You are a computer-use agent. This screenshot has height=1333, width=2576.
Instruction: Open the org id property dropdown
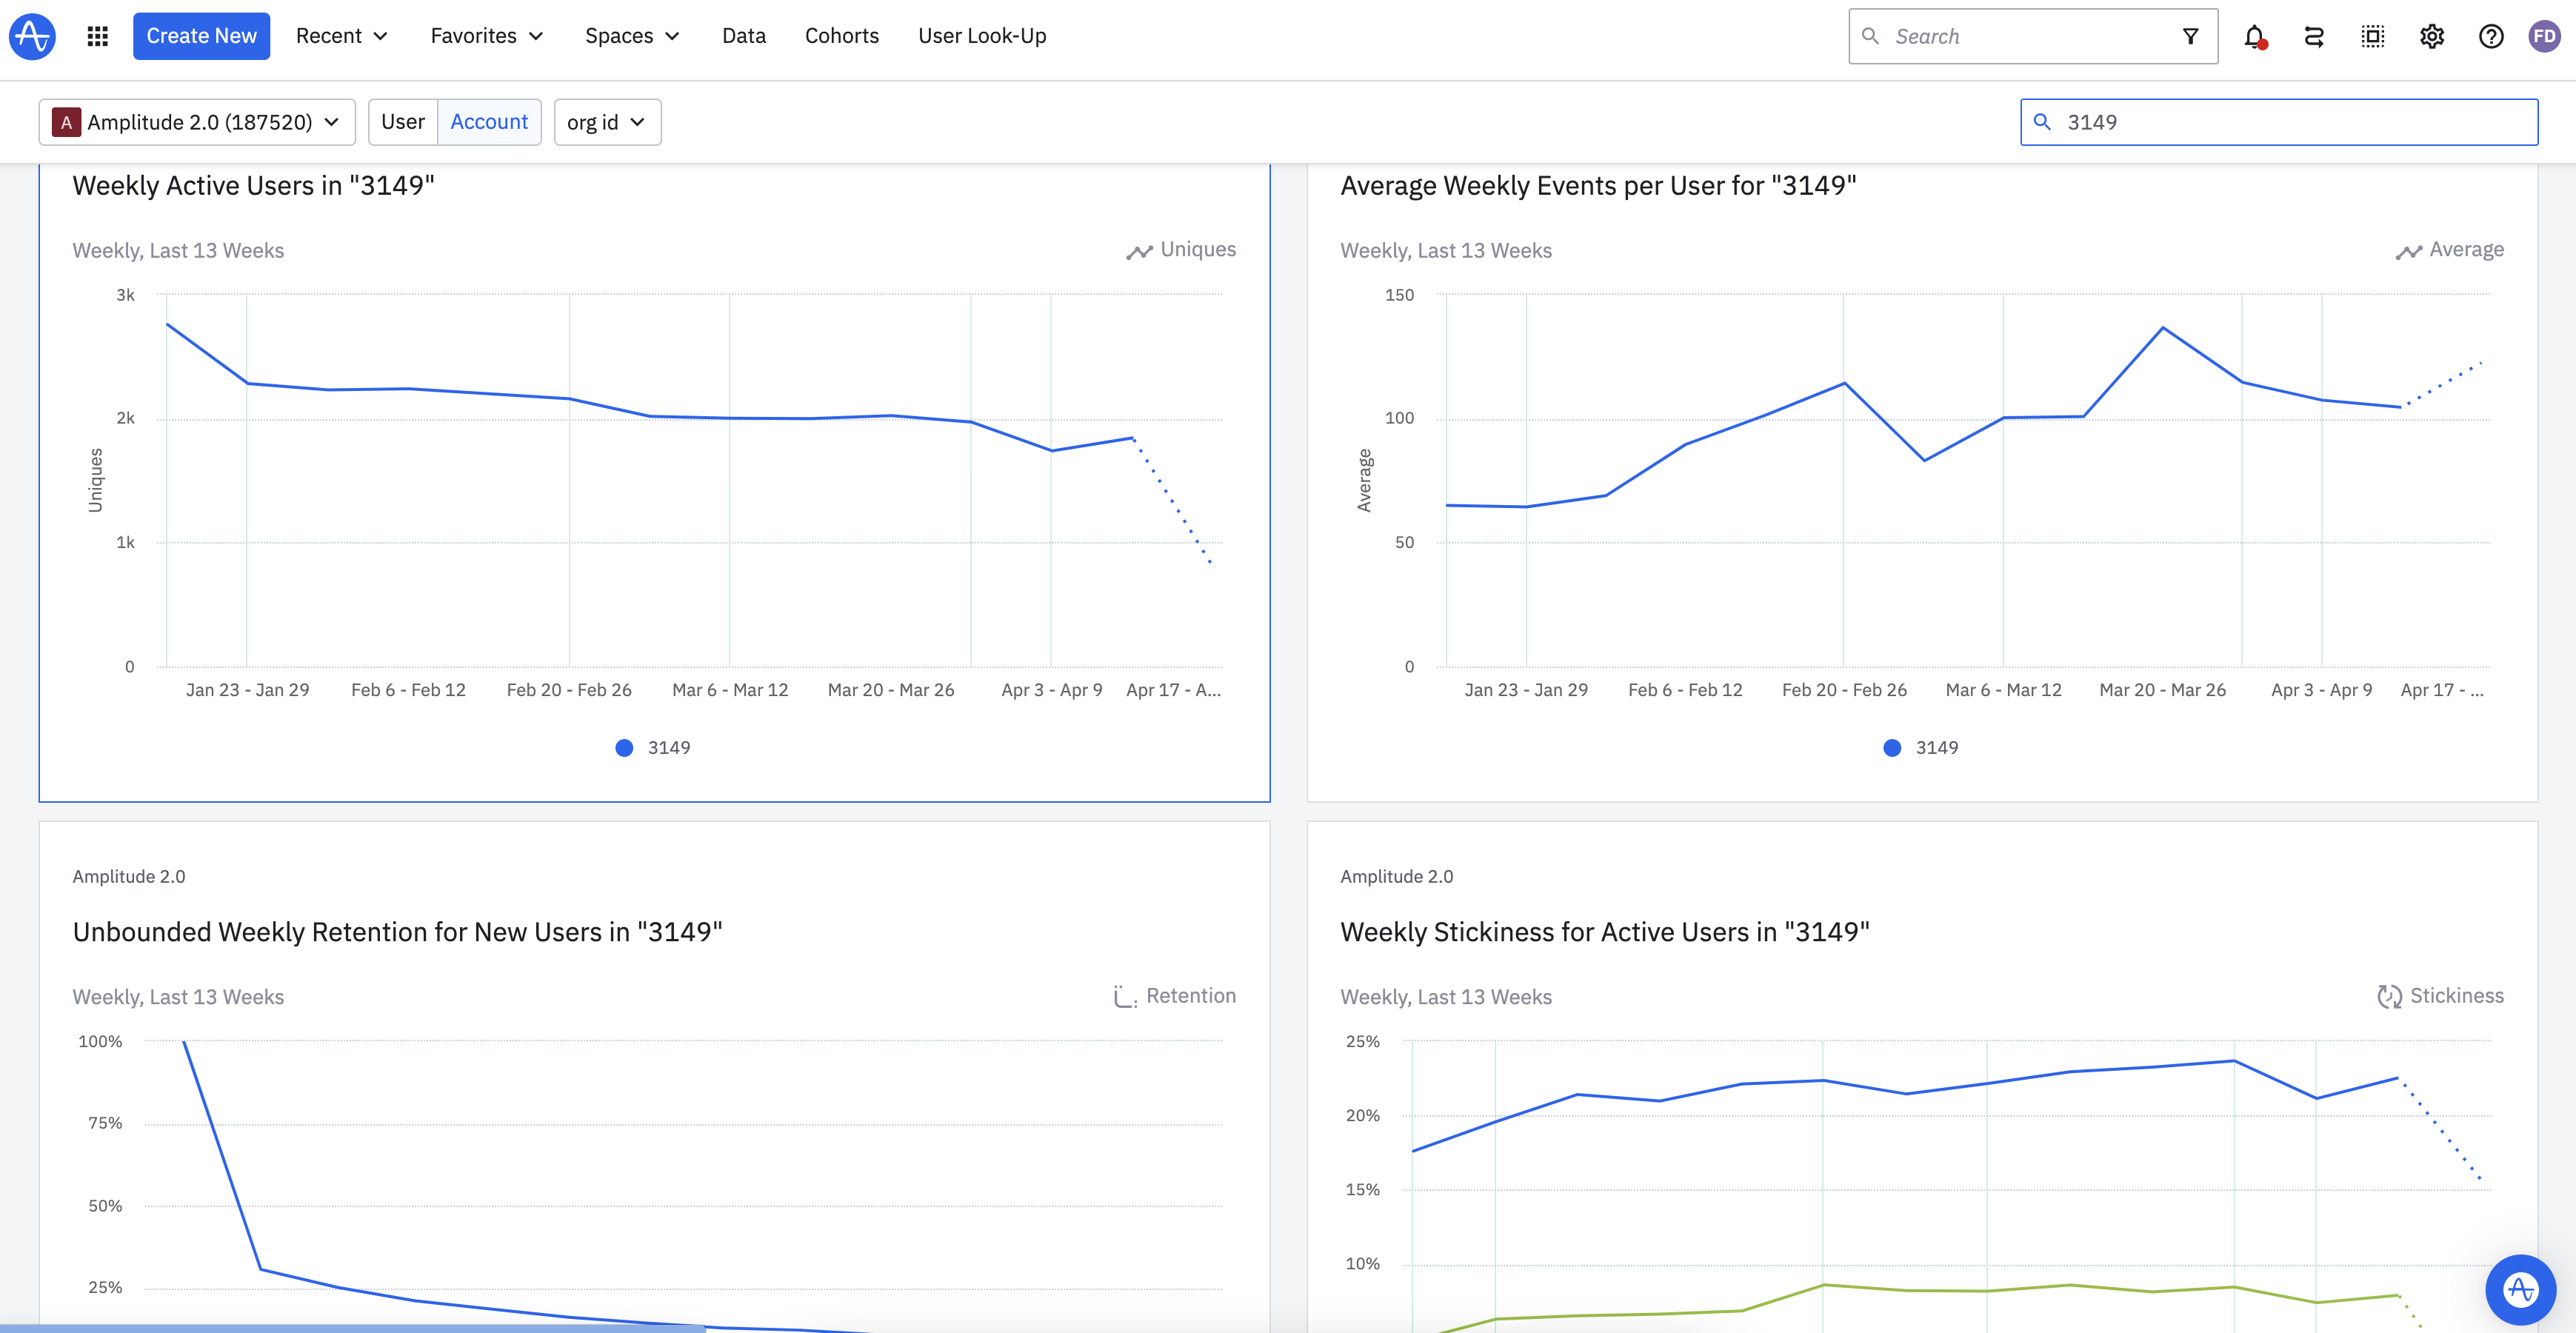[606, 122]
